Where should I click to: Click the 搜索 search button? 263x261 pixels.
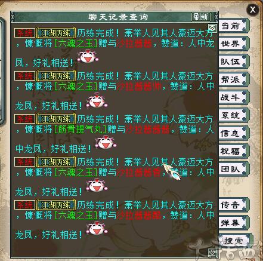[234, 241]
